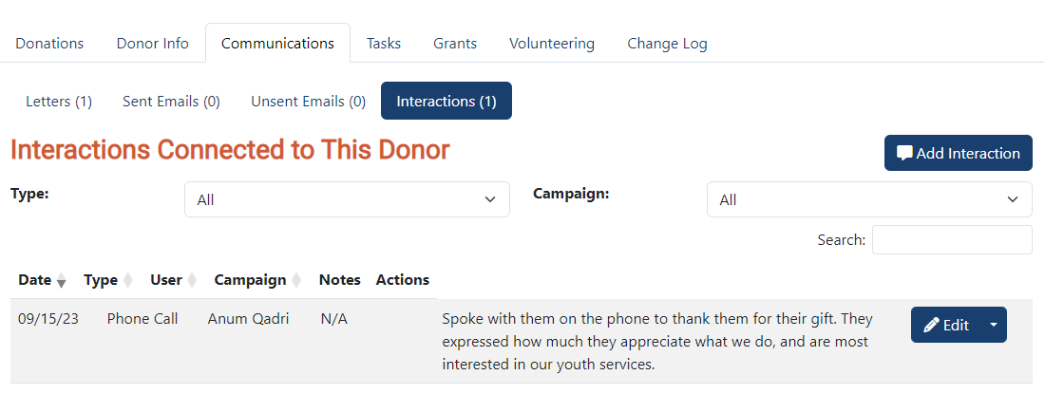The width and height of the screenshot is (1045, 394).
Task: Open the Volunteering tab
Action: click(x=552, y=44)
